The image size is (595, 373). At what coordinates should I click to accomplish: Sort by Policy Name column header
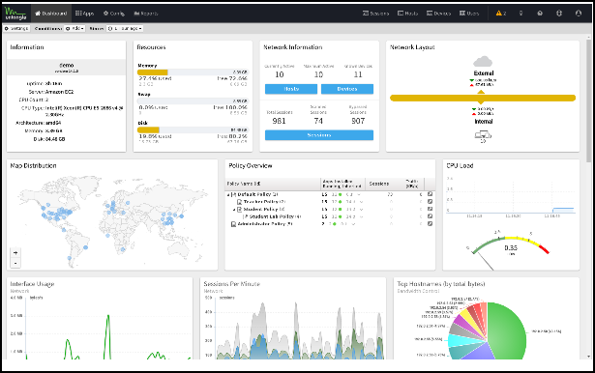click(x=273, y=184)
